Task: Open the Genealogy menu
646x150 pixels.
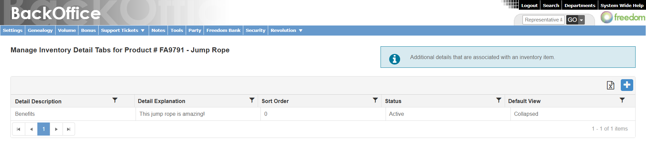Action: [40, 31]
